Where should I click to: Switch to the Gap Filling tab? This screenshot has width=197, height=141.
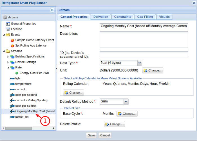coord(145,17)
